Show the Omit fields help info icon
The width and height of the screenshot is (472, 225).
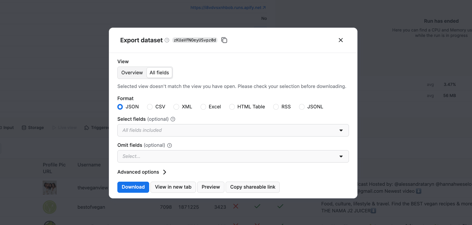pyautogui.click(x=170, y=145)
